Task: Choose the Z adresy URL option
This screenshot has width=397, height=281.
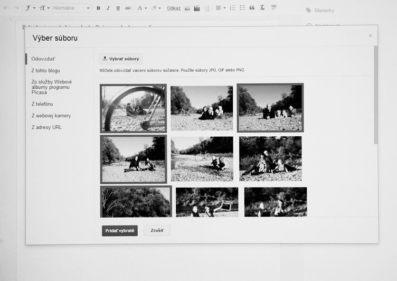Action: (46, 127)
